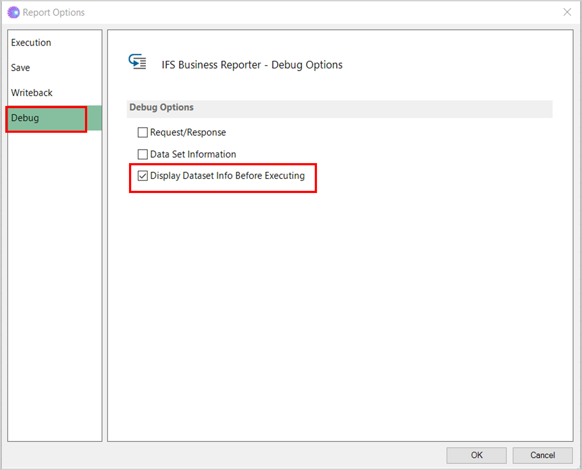Switch to the Save options page

point(55,68)
